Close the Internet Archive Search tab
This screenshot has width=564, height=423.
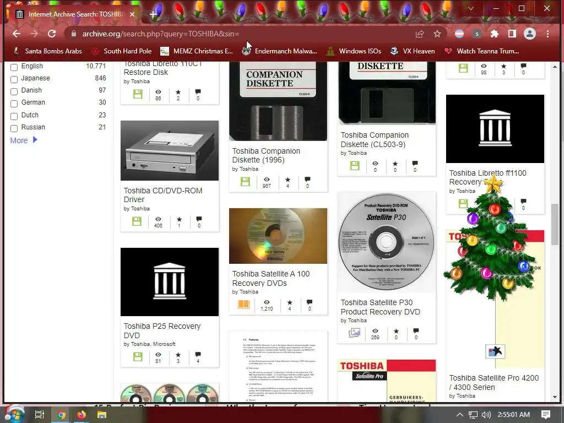click(x=132, y=14)
